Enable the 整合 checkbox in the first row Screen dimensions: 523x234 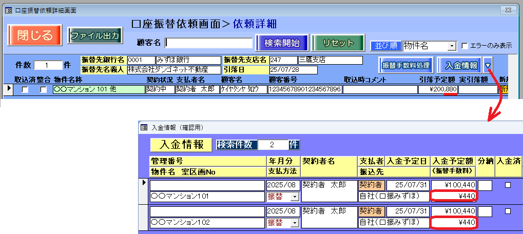[44, 90]
